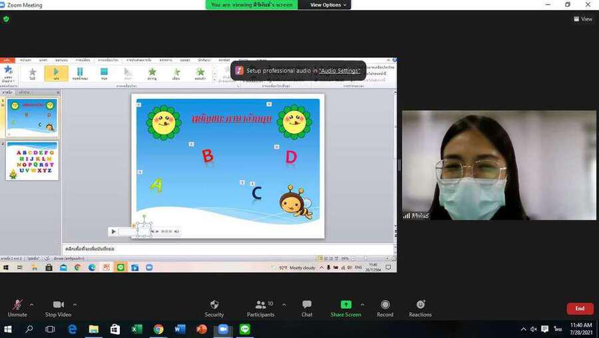Click the red End meeting button
599x338 pixels.
[580, 309]
